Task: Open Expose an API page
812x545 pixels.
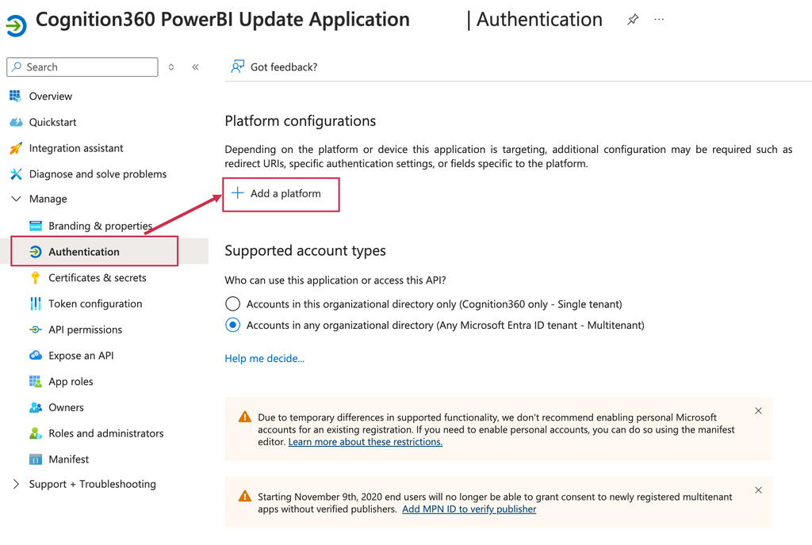Action: [x=81, y=355]
